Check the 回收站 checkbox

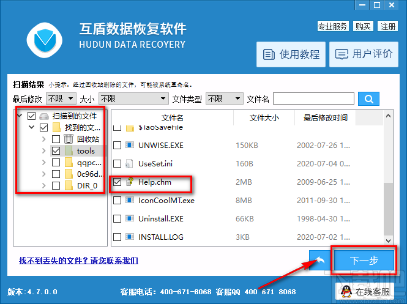(x=56, y=139)
